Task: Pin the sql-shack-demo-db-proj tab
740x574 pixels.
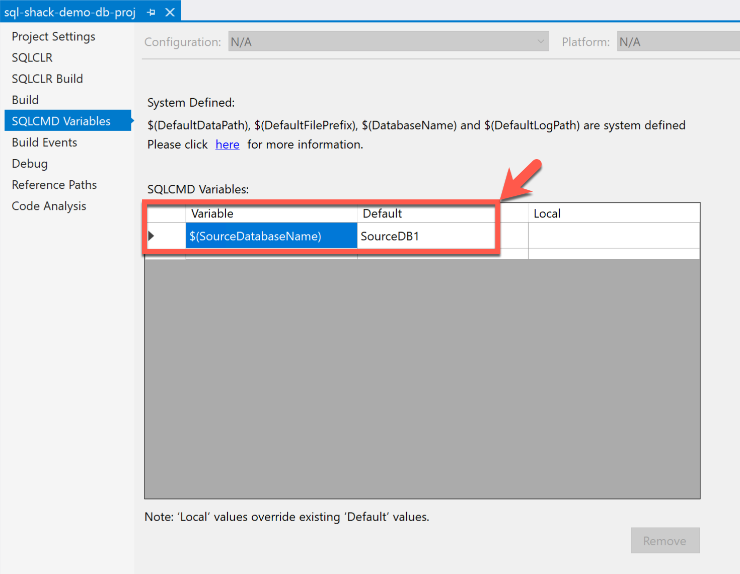Action: [x=151, y=12]
